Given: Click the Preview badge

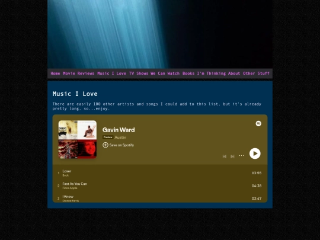Looking at the screenshot, I should 108,137.
